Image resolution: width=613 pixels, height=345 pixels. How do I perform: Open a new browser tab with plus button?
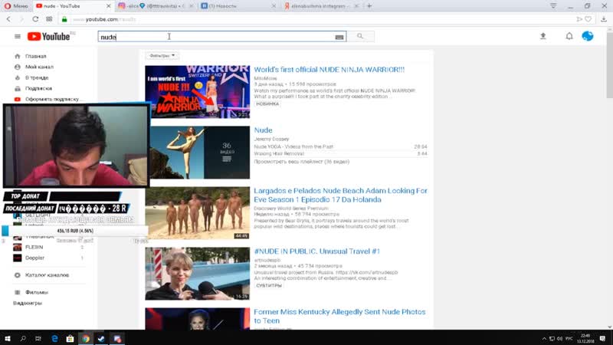(x=369, y=6)
